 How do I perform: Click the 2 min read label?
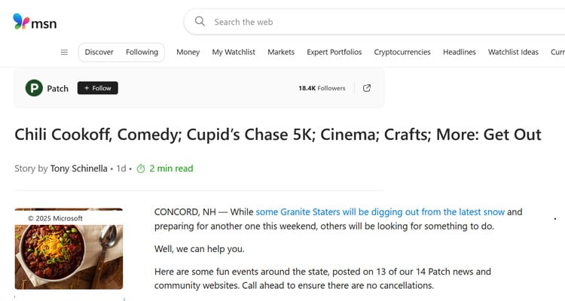tap(171, 169)
